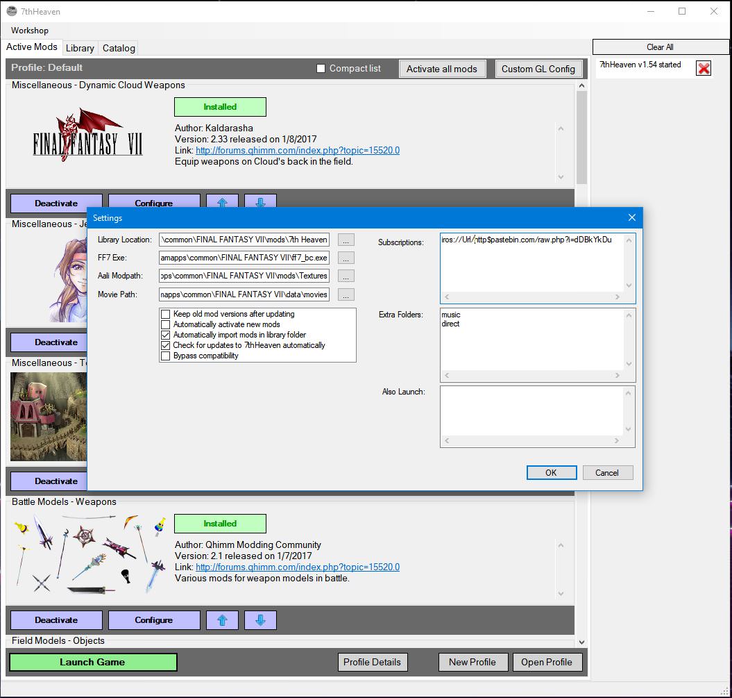Click FF7 Exe path field
This screenshot has height=698, width=732.
click(x=244, y=258)
